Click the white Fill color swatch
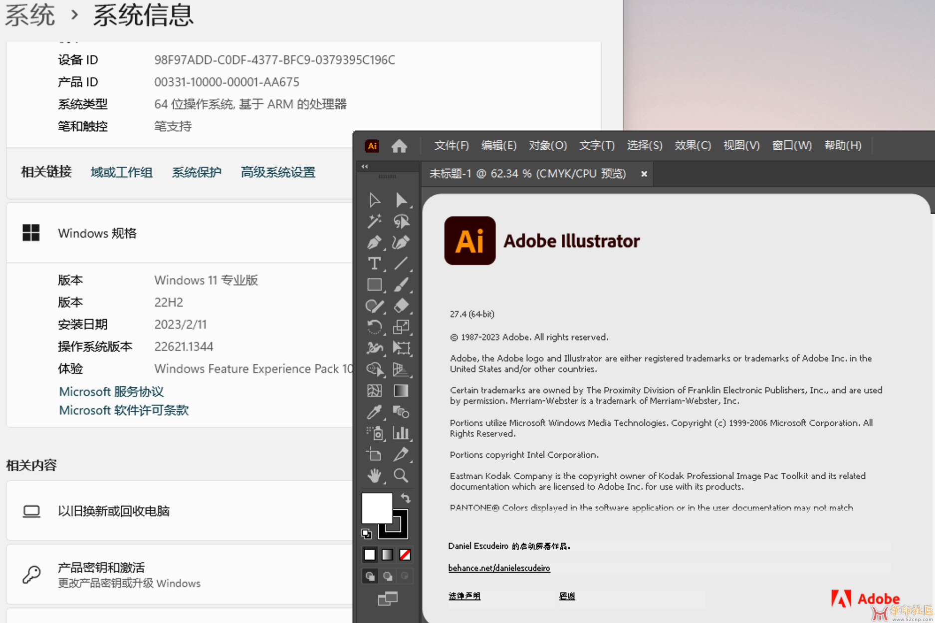The height and width of the screenshot is (623, 935). pos(376,508)
